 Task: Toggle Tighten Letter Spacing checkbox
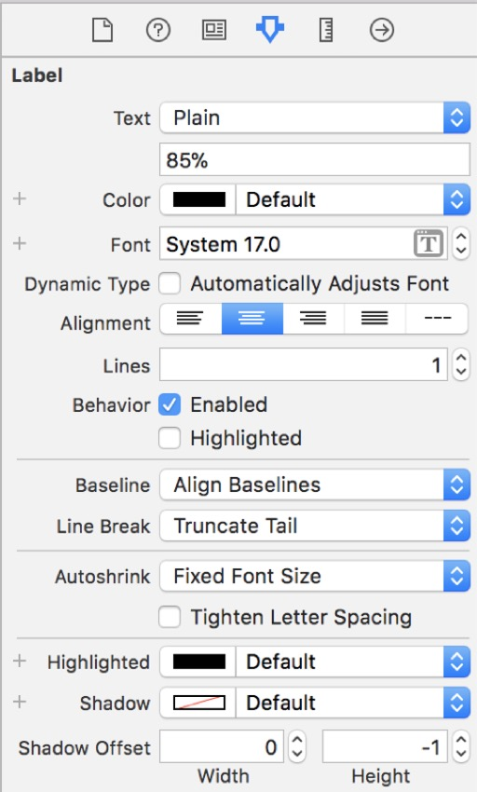click(170, 617)
